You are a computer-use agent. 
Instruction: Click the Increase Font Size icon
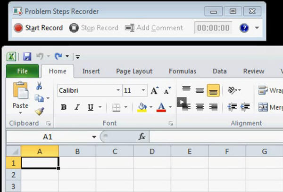[155, 90]
